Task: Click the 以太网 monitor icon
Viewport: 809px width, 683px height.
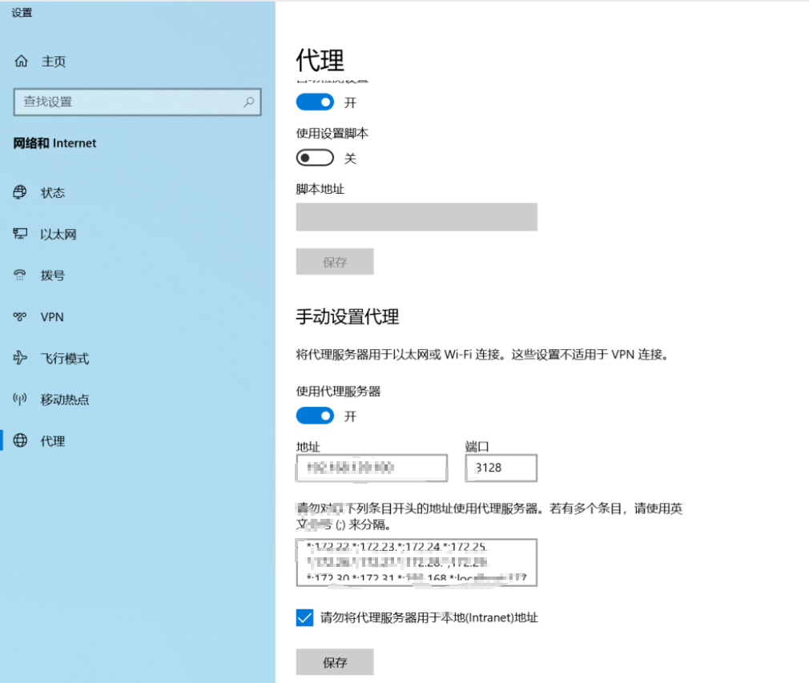Action: pos(19,234)
